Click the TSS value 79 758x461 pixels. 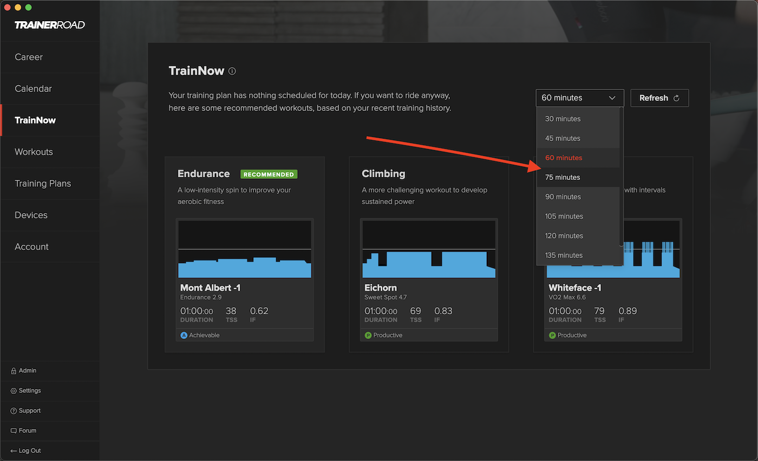pyautogui.click(x=599, y=311)
